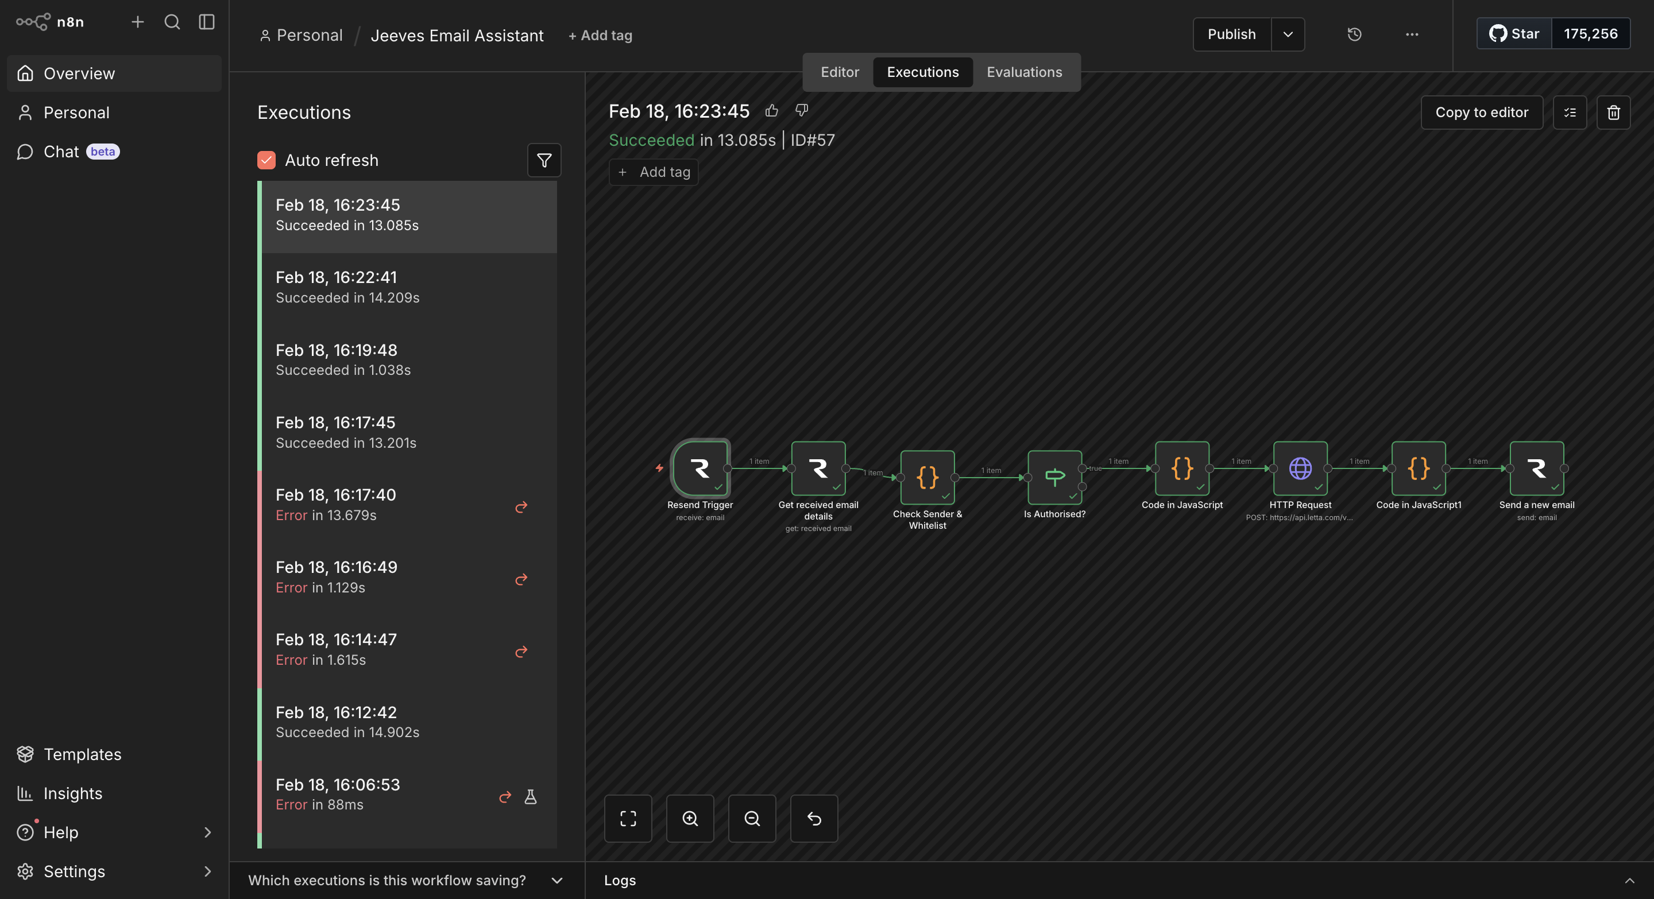Open workflow history clock icon
The width and height of the screenshot is (1654, 899).
click(x=1354, y=34)
